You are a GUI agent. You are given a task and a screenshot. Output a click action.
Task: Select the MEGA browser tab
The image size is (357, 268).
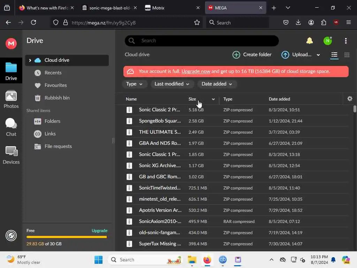(x=235, y=8)
